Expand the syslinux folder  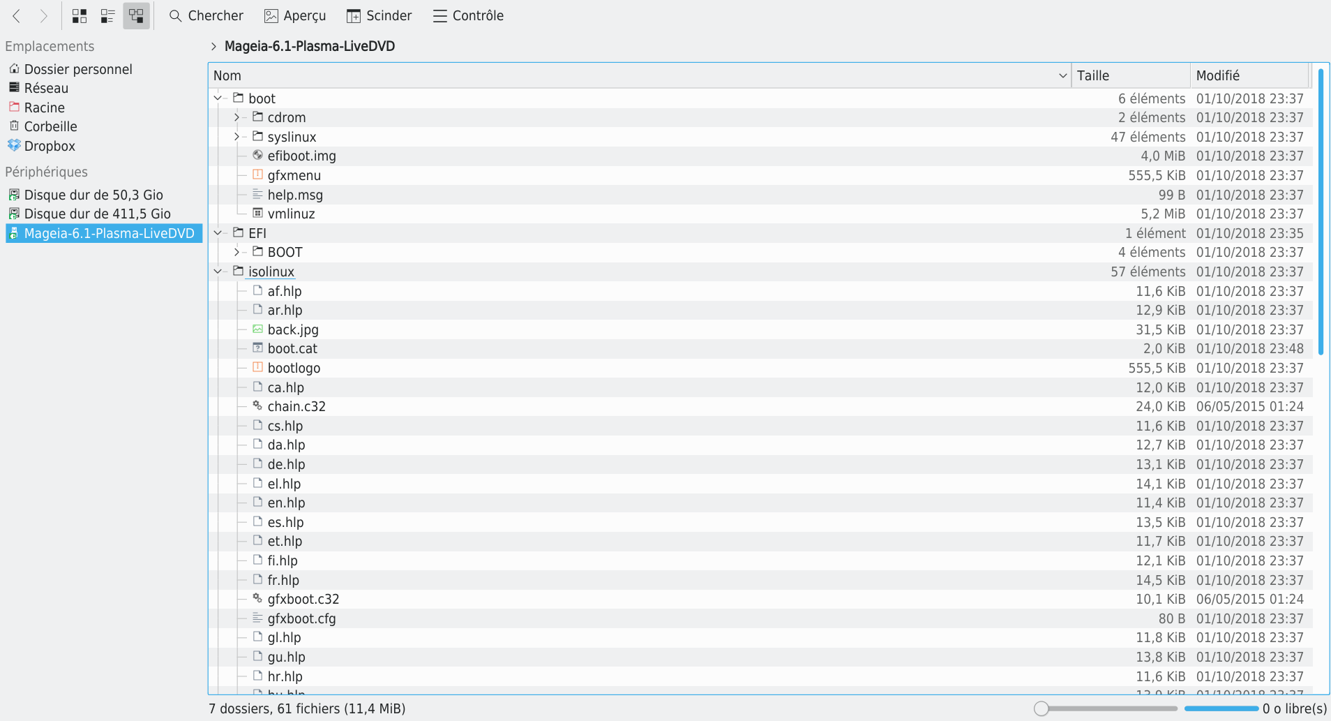236,136
